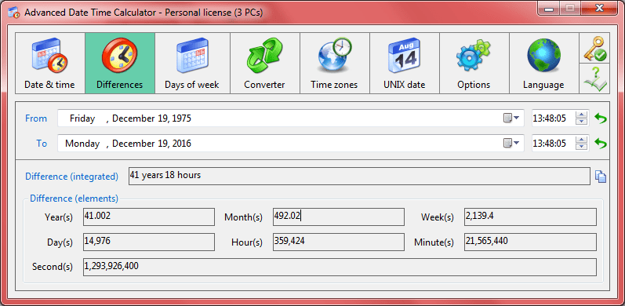This screenshot has width=625, height=306.
Task: Increase the From time with up spinner
Action: click(x=582, y=115)
